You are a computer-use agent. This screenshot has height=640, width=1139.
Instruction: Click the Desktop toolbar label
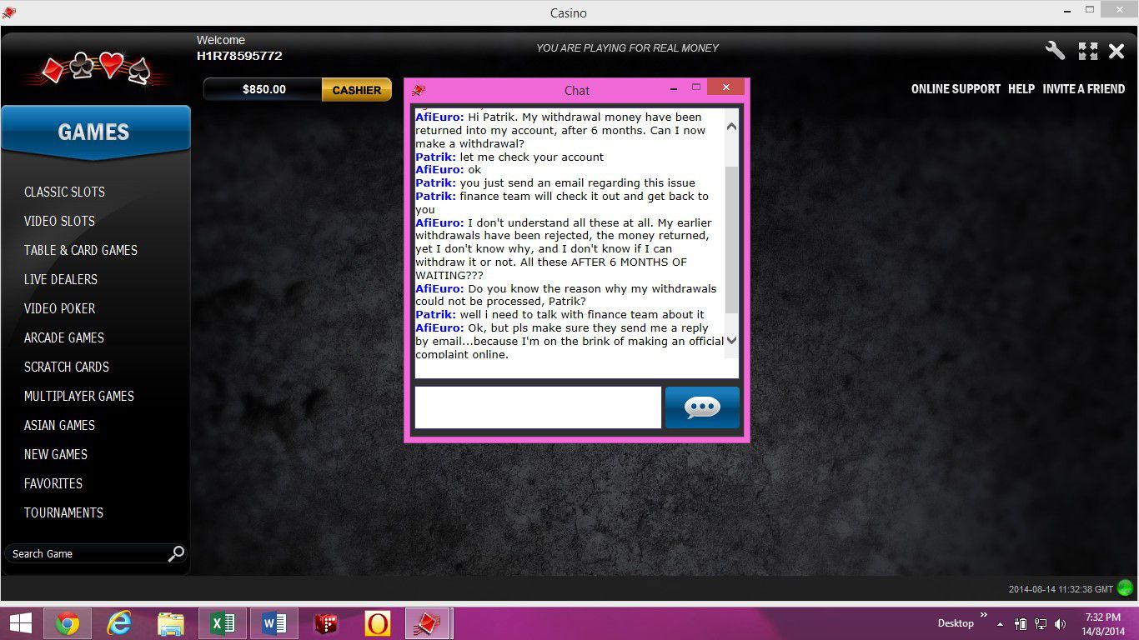point(956,623)
